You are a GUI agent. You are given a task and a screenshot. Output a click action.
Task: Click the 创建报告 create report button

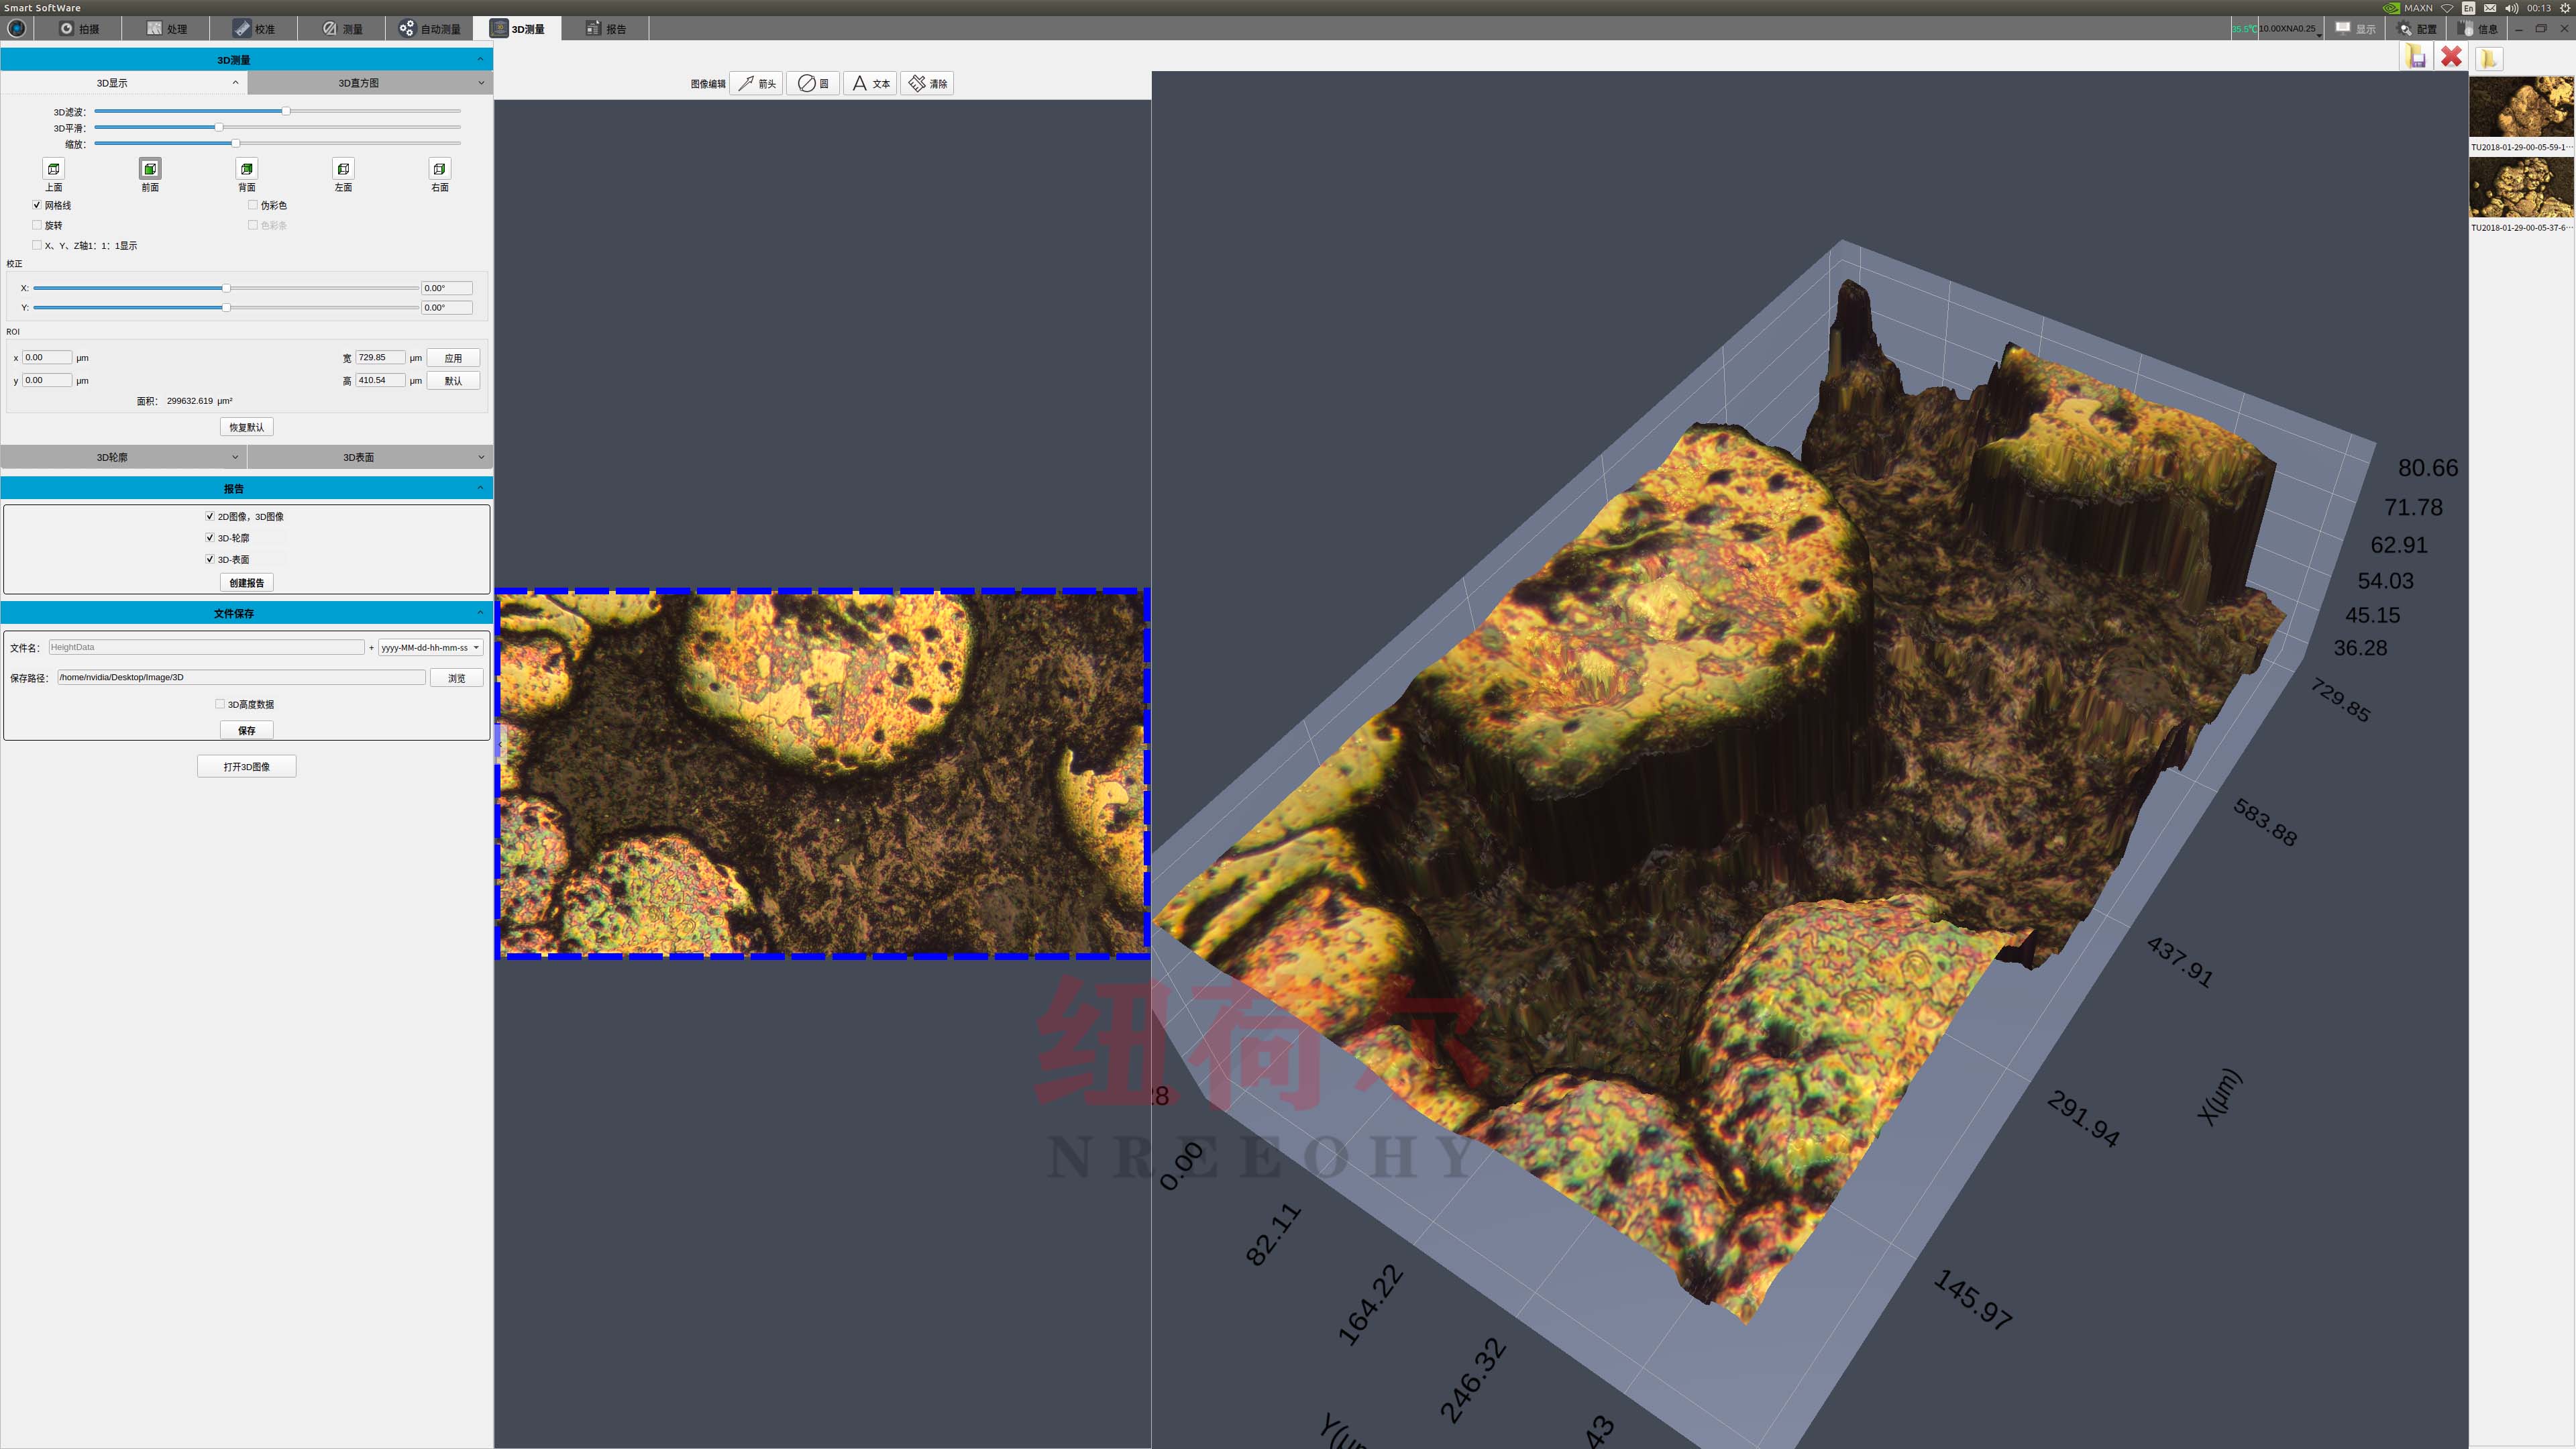coord(247,583)
